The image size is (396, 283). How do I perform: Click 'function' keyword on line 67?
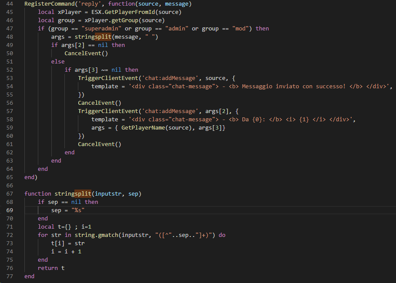pyautogui.click(x=37, y=194)
